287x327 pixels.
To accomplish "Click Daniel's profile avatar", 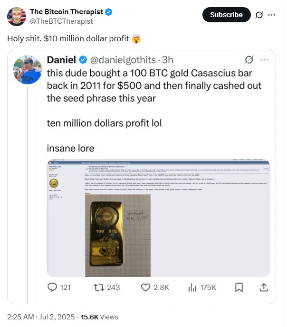I will click(x=27, y=70).
